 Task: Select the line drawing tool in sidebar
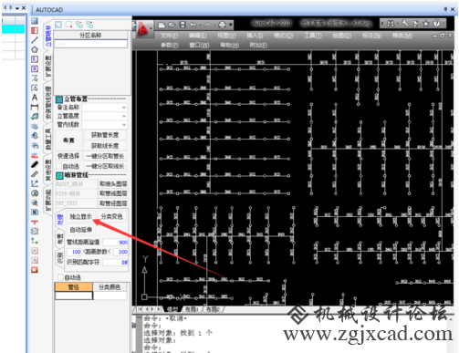coord(35,40)
